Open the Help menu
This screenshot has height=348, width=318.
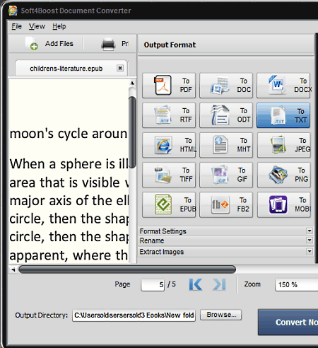pyautogui.click(x=59, y=26)
